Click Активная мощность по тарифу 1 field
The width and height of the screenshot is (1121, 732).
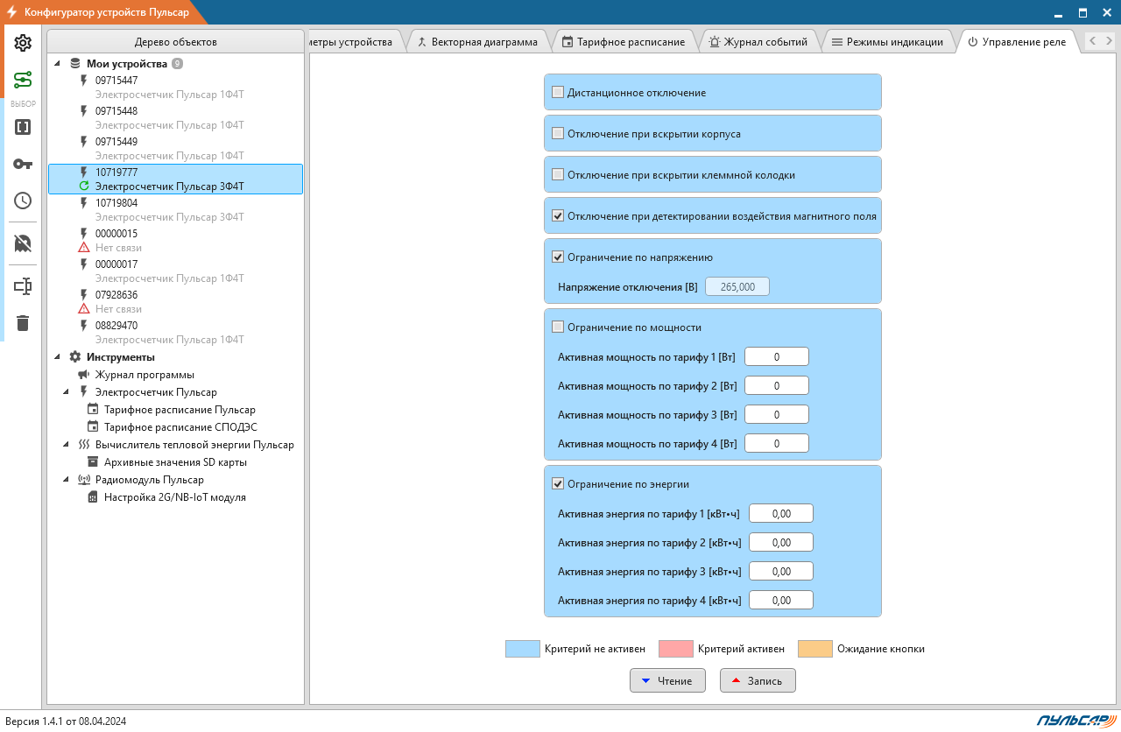(777, 356)
